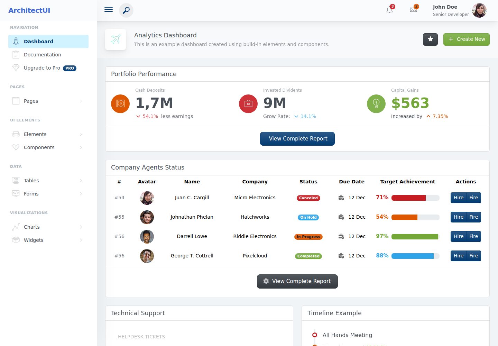Open the search magnifier icon
498x346 pixels.
coord(126,10)
